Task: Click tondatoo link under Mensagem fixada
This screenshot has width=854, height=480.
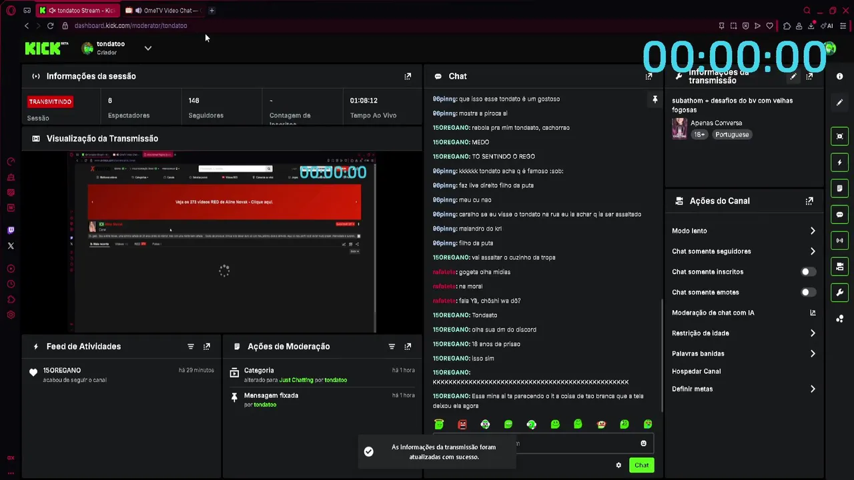Action: [265, 405]
